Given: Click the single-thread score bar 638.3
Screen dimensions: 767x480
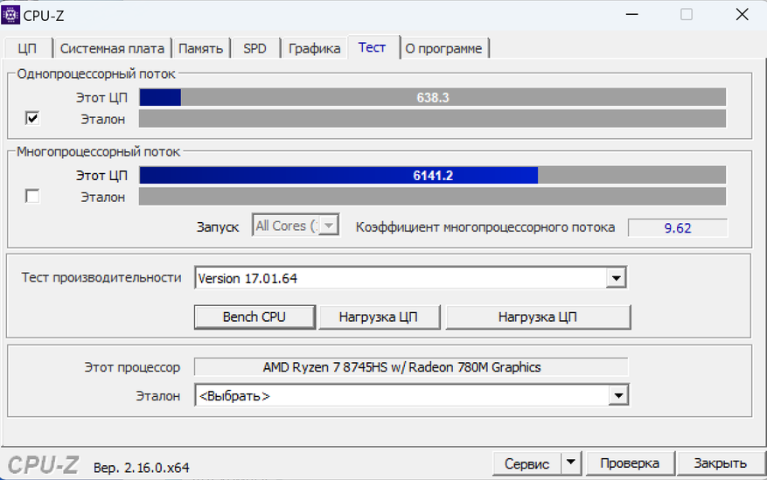Looking at the screenshot, I should [432, 97].
